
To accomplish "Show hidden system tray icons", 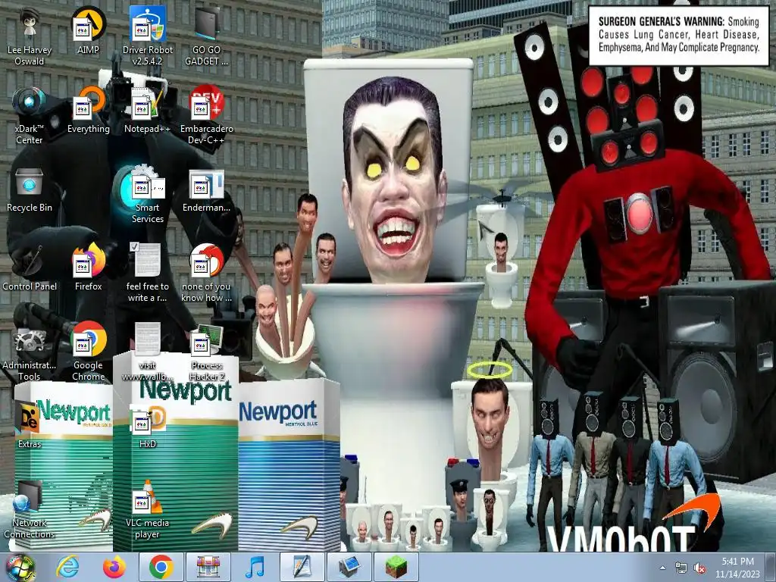I will tap(662, 568).
